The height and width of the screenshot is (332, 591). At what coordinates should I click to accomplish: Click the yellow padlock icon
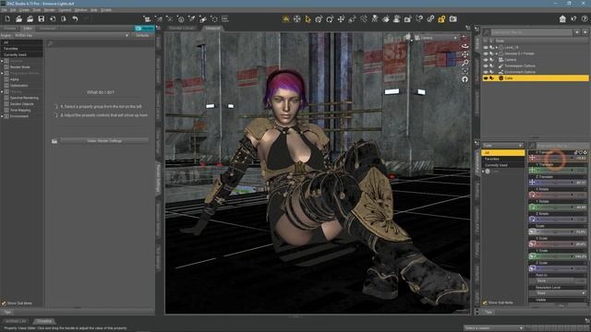click(441, 18)
